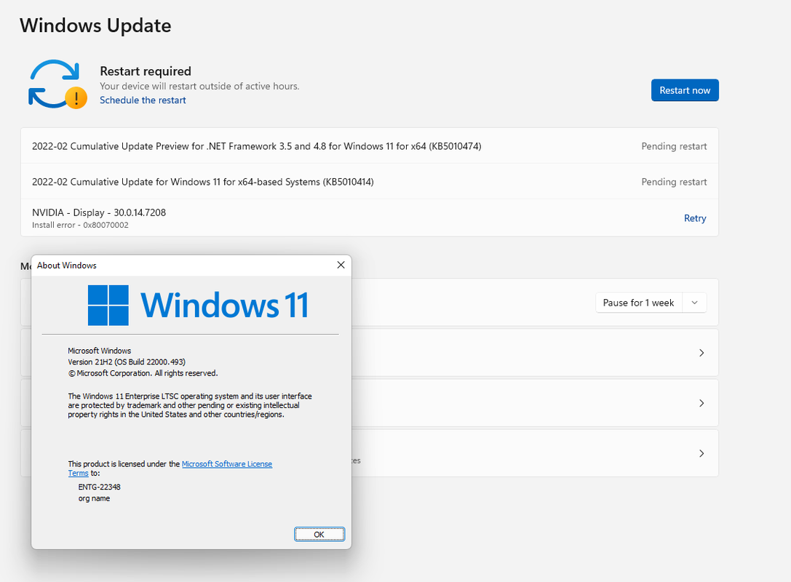The height and width of the screenshot is (582, 791).
Task: Expand the first chevron row below Pause
Action: pos(701,353)
